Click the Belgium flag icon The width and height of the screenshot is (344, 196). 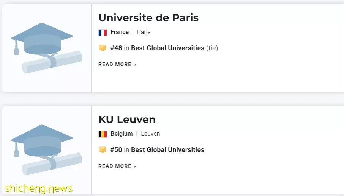[x=103, y=134]
